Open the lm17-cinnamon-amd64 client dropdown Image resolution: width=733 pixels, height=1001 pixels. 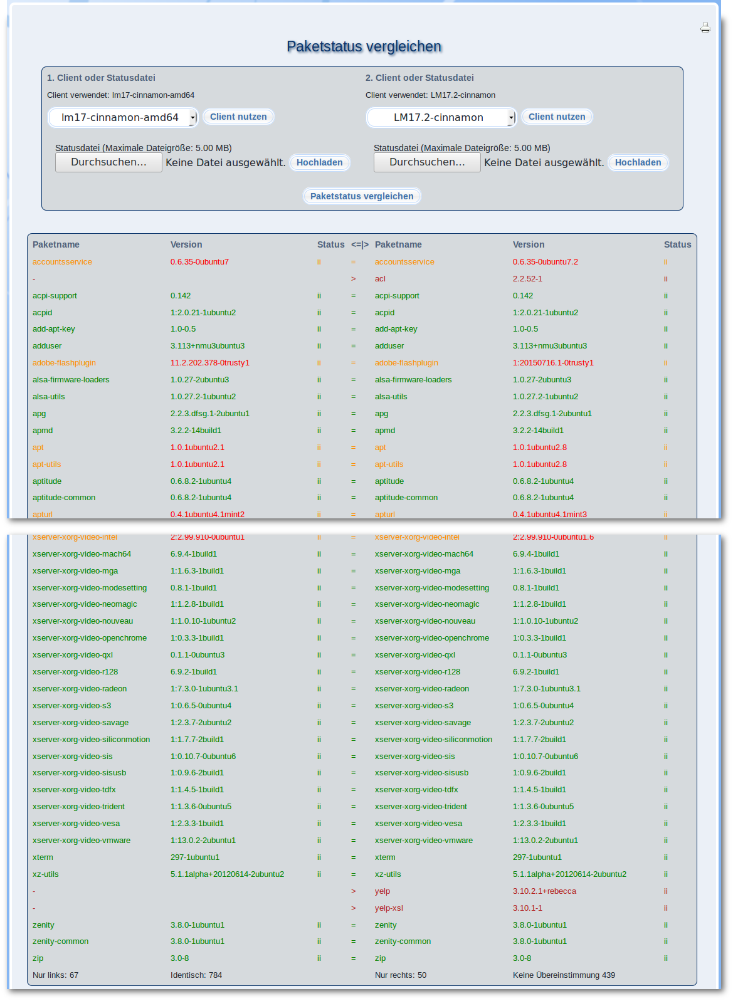[x=123, y=117]
